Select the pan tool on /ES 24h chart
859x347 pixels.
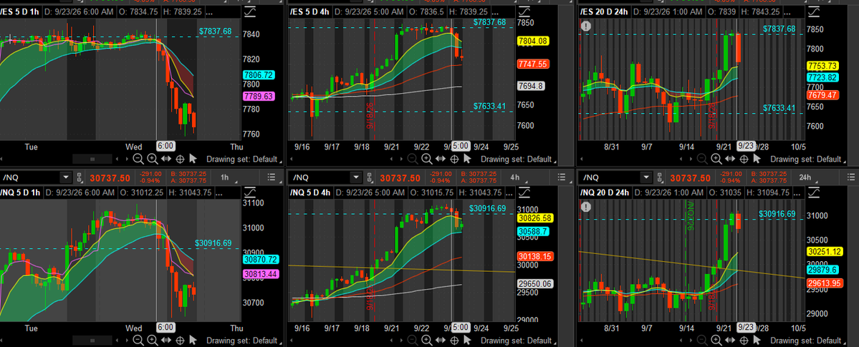[730, 159]
